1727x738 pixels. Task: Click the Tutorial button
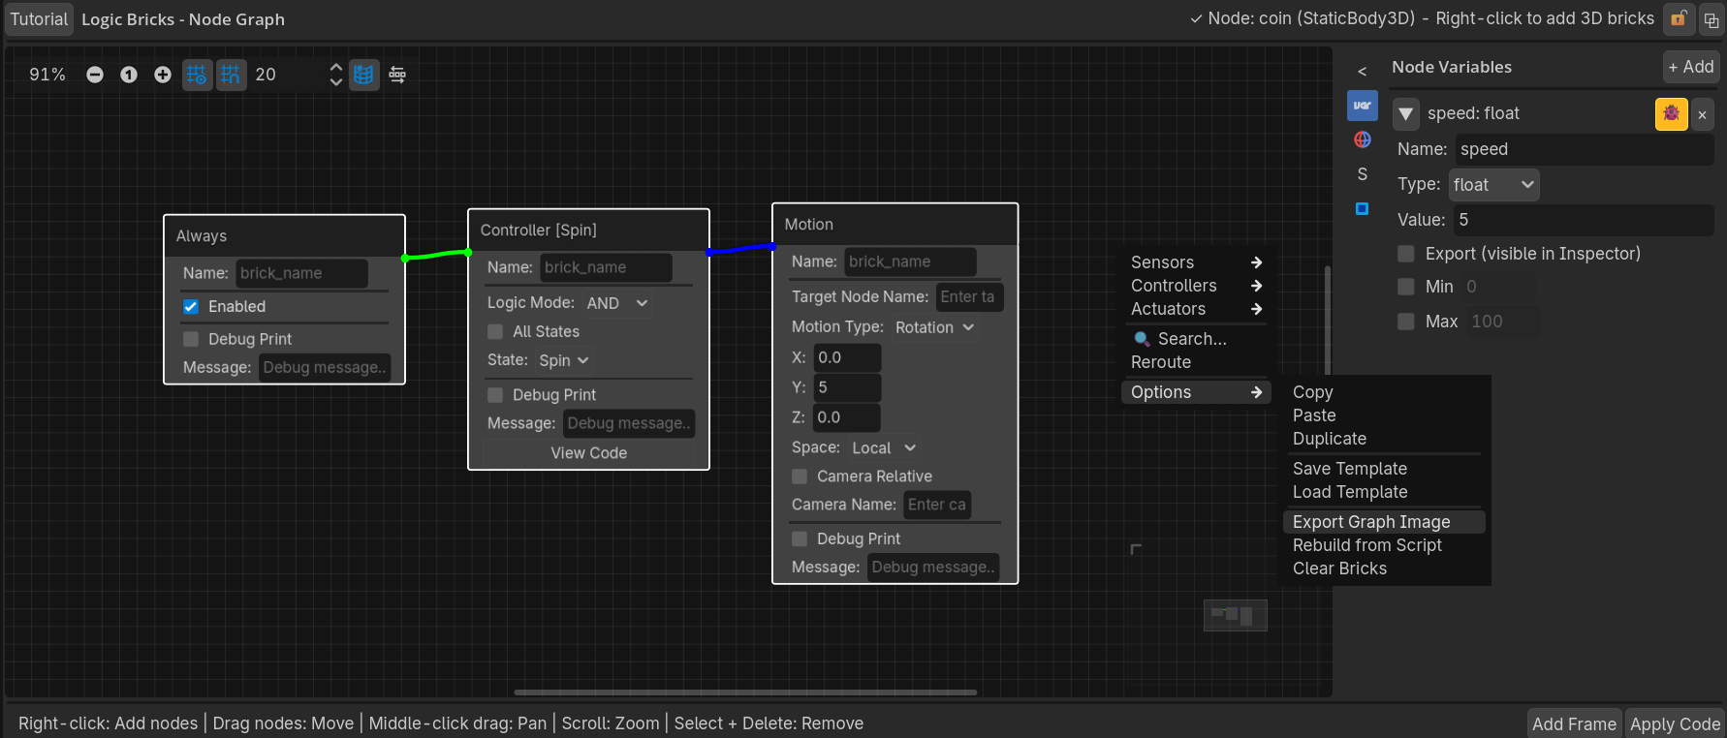[x=39, y=19]
